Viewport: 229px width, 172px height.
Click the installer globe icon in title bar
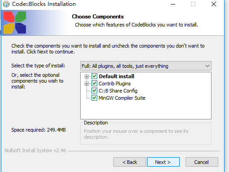[x=6, y=4]
